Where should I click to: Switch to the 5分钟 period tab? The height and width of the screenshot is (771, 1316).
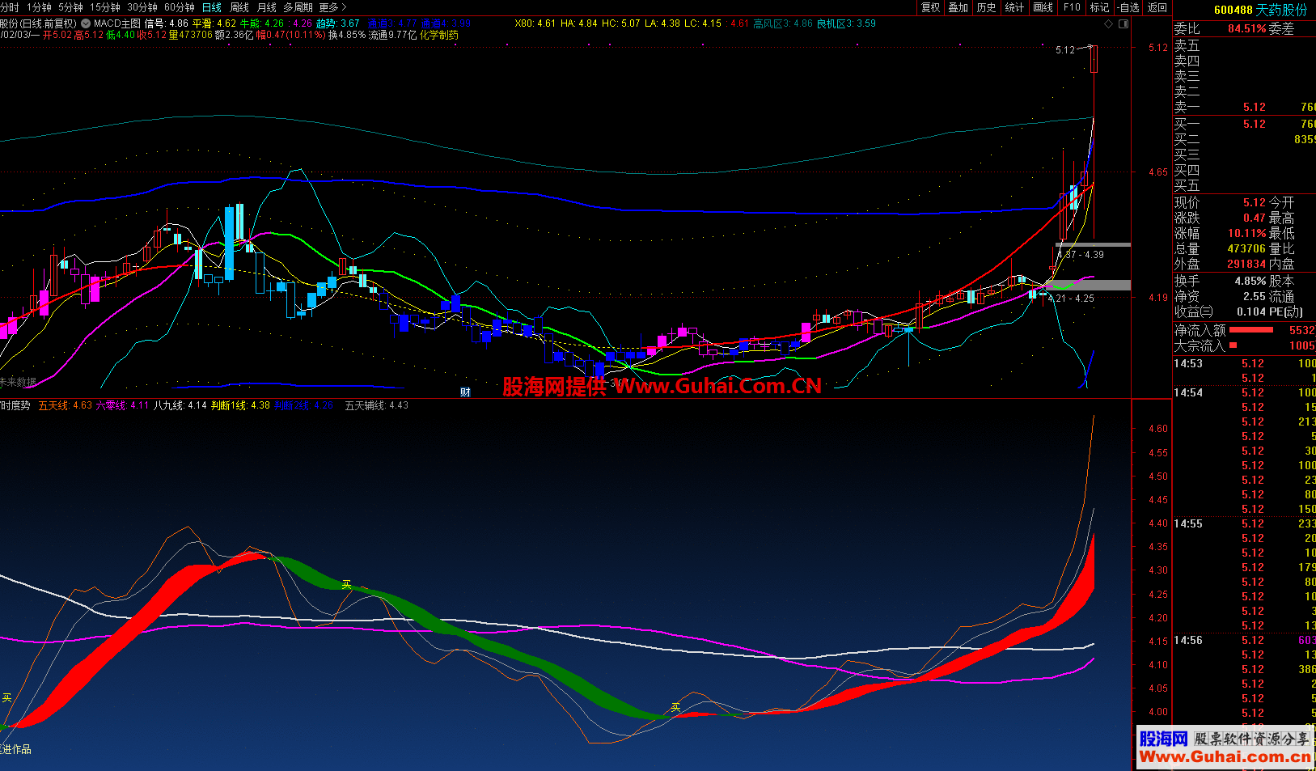coord(70,7)
